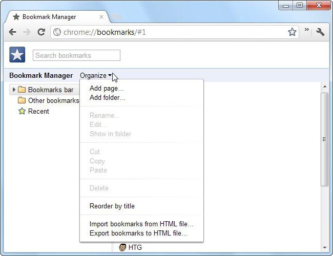Choose Export bookmarks to HTML file...
Viewport: 333px width, 256px height.
click(138, 233)
